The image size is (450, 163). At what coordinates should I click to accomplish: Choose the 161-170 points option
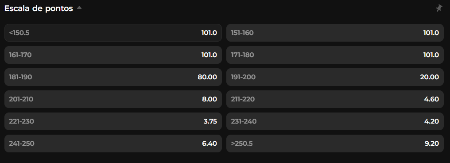[113, 55]
